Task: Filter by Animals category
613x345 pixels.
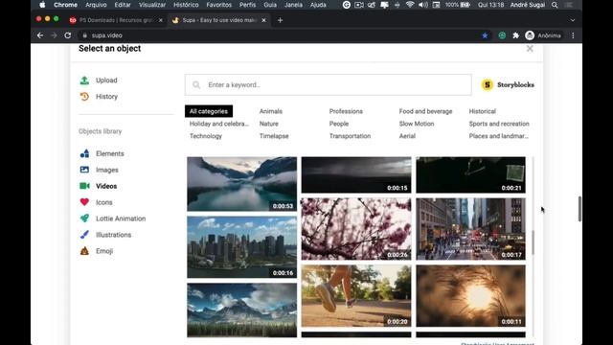Action: (271, 111)
